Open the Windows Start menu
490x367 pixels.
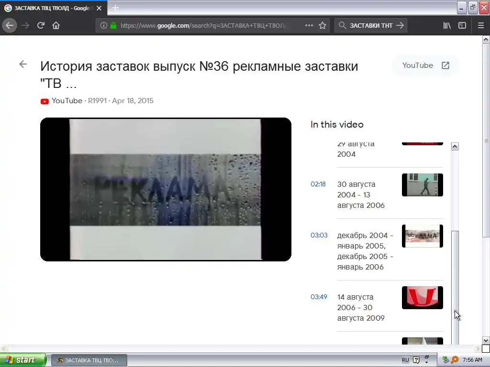23,360
